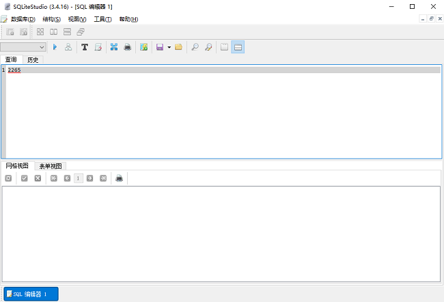
Task: Save the SQL to file
Action: [159, 47]
